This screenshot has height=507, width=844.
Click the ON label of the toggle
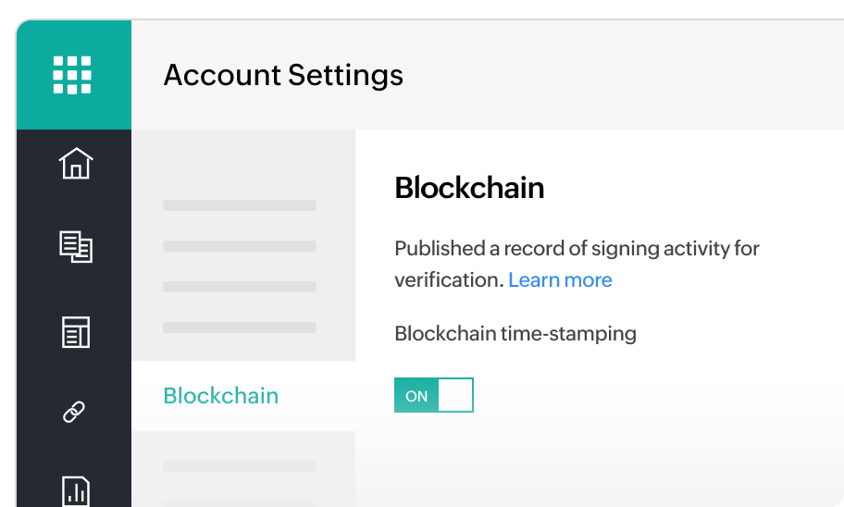click(416, 396)
